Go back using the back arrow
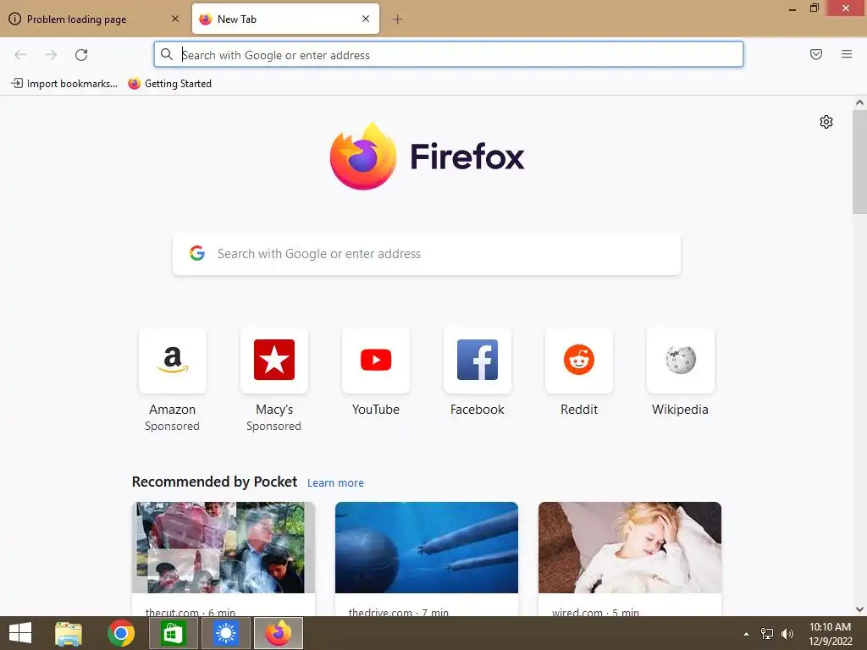This screenshot has width=867, height=650. pyautogui.click(x=20, y=55)
